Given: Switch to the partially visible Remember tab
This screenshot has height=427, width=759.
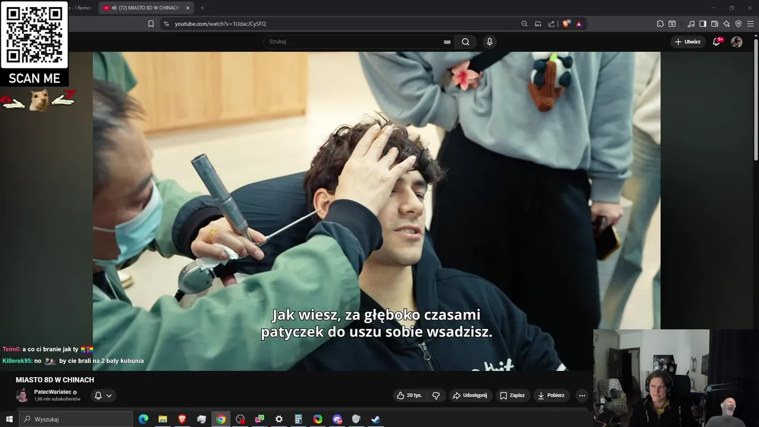Looking at the screenshot, I should click(x=80, y=8).
